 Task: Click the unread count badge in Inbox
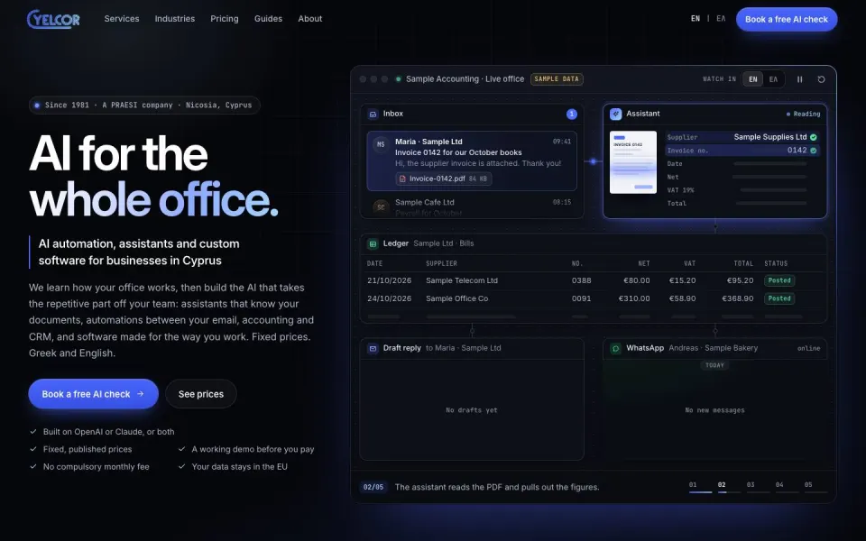click(x=572, y=115)
